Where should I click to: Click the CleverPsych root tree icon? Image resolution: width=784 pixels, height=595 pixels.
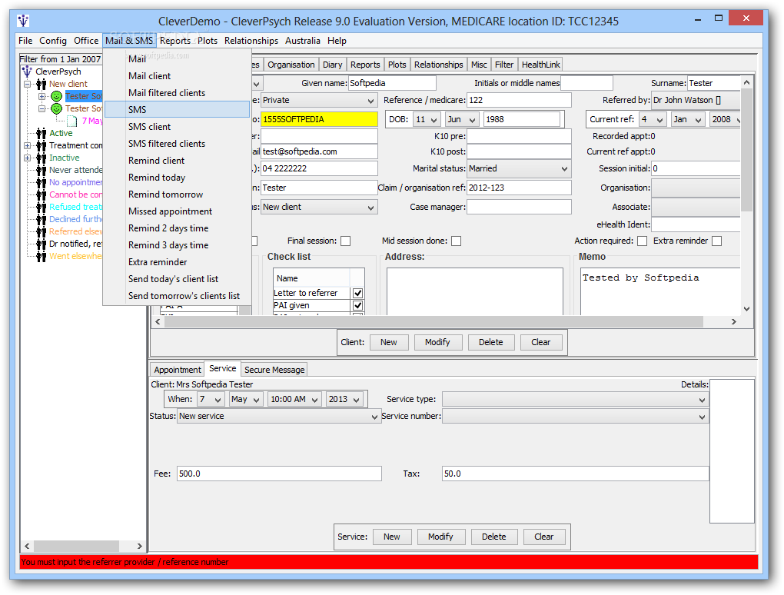click(27, 71)
